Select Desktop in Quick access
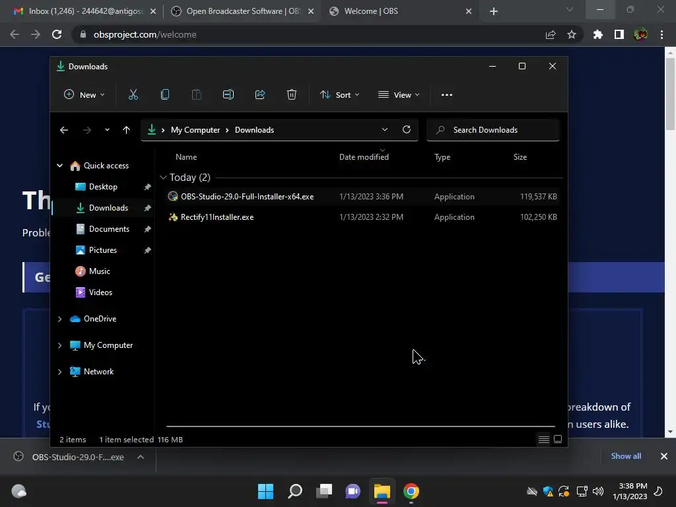Screen dimensions: 676x507 (103, 187)
